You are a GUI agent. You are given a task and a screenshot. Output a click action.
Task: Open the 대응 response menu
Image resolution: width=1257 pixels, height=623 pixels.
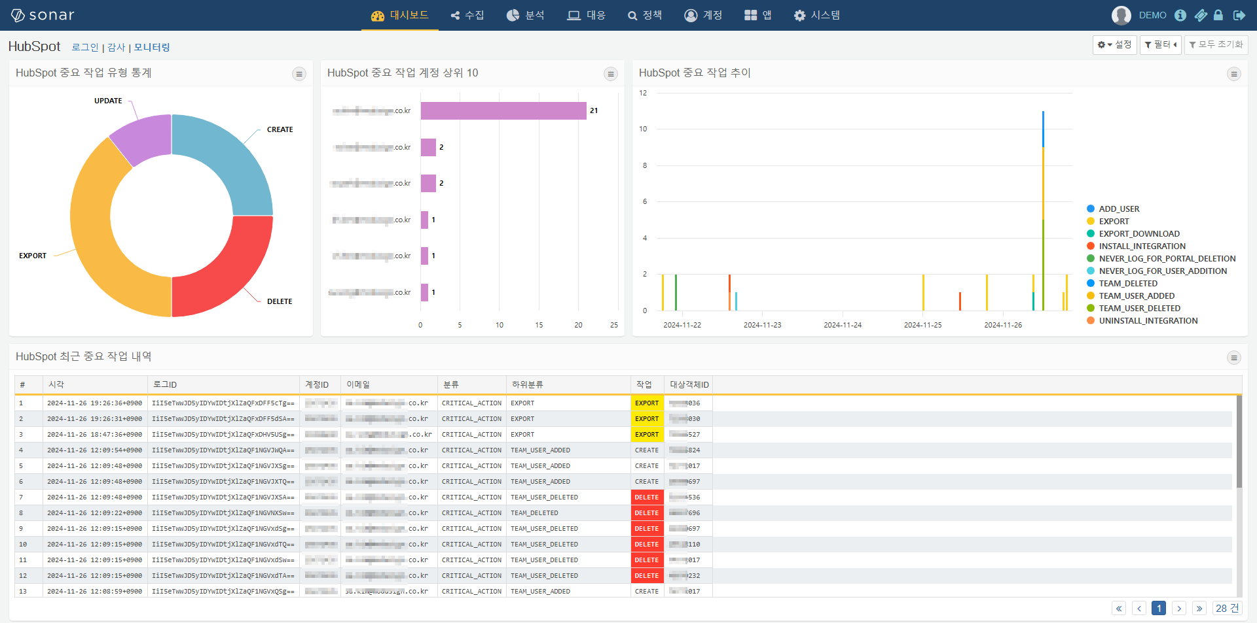(x=587, y=15)
